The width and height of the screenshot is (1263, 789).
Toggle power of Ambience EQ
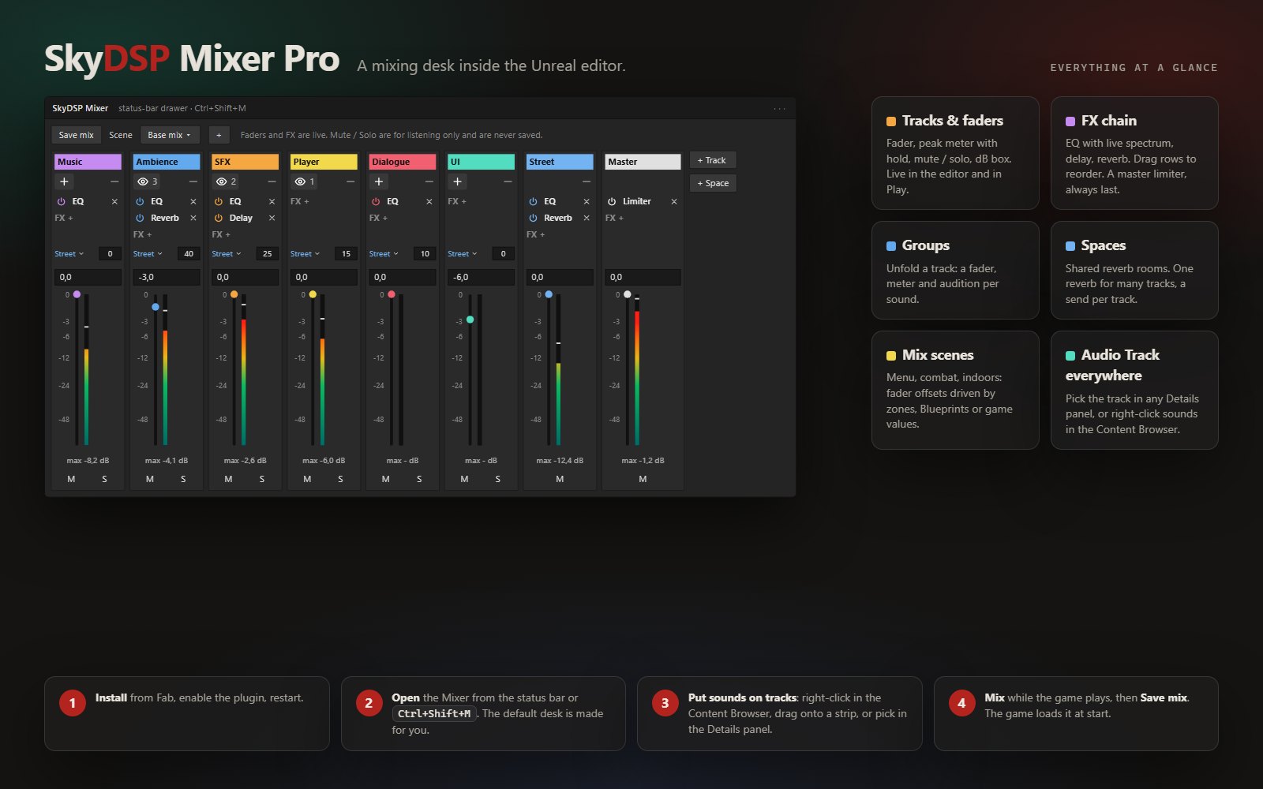pyautogui.click(x=140, y=202)
